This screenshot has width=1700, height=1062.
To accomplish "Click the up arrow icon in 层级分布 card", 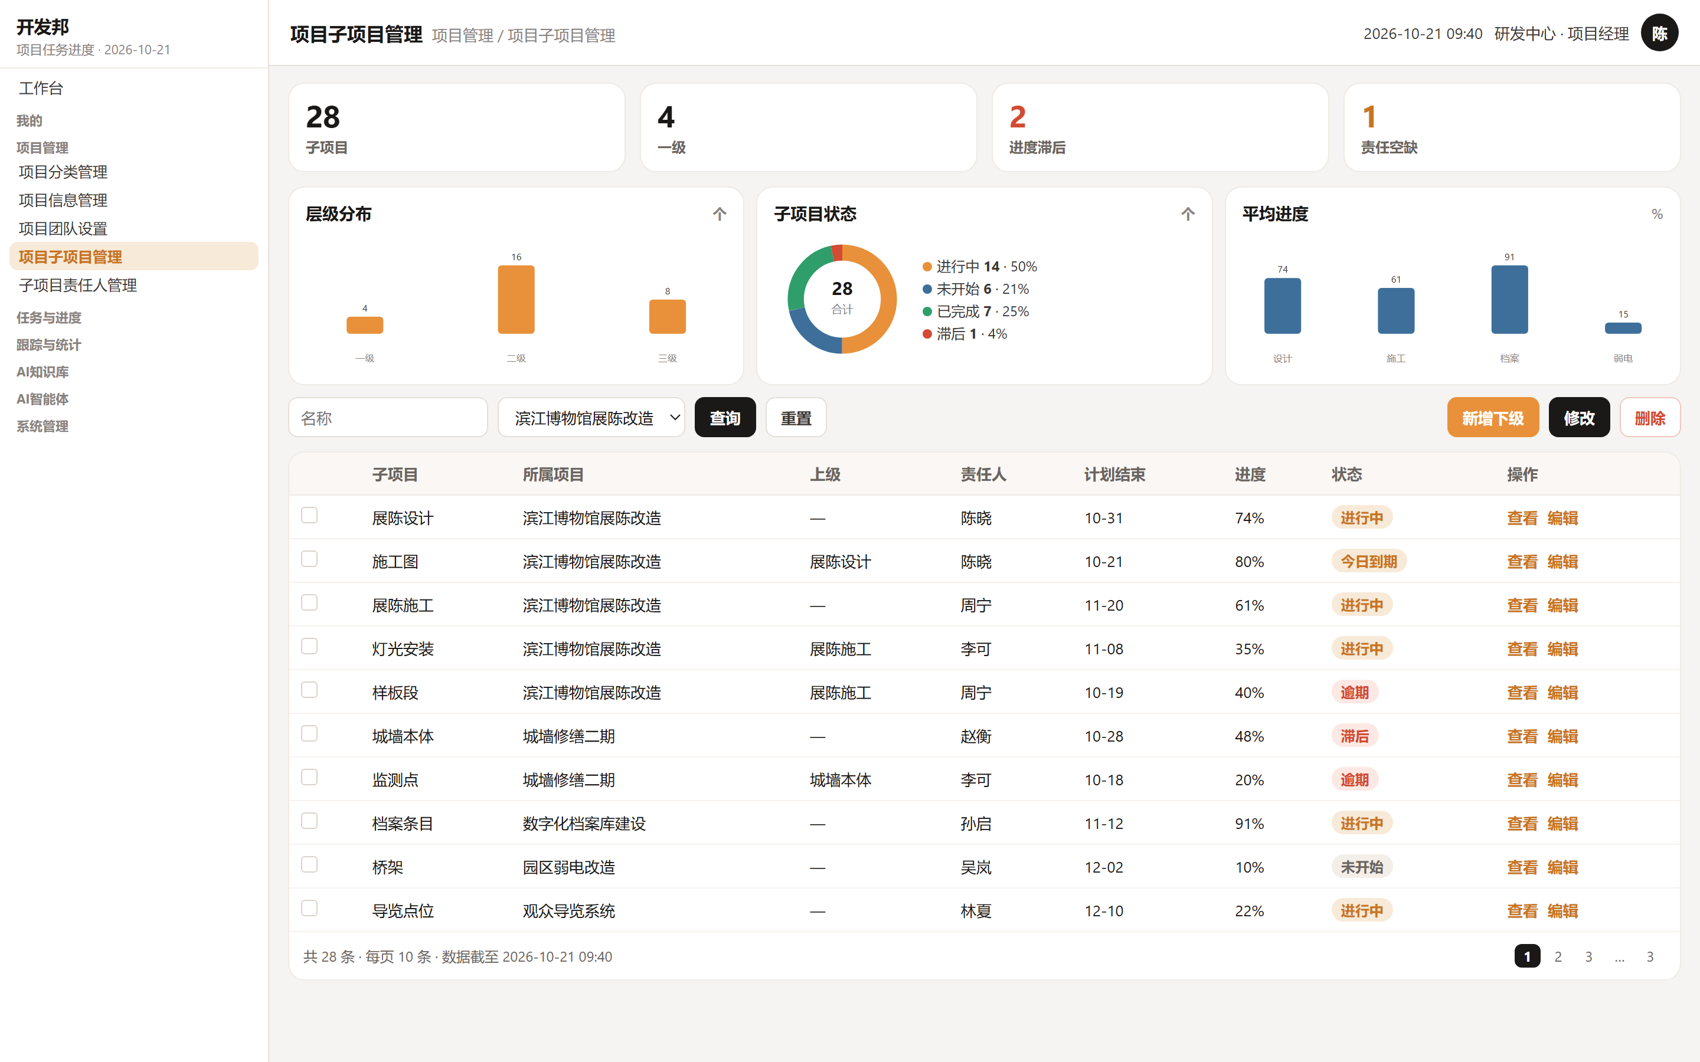I will [x=720, y=214].
